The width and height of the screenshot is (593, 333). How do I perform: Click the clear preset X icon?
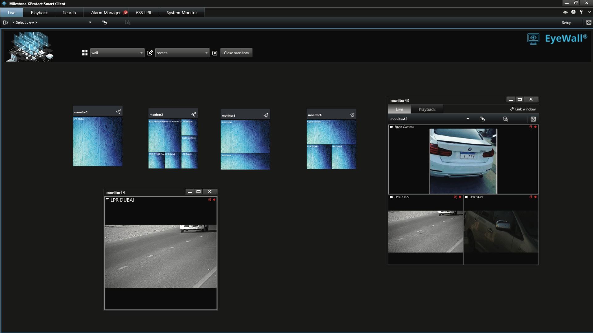click(x=215, y=53)
